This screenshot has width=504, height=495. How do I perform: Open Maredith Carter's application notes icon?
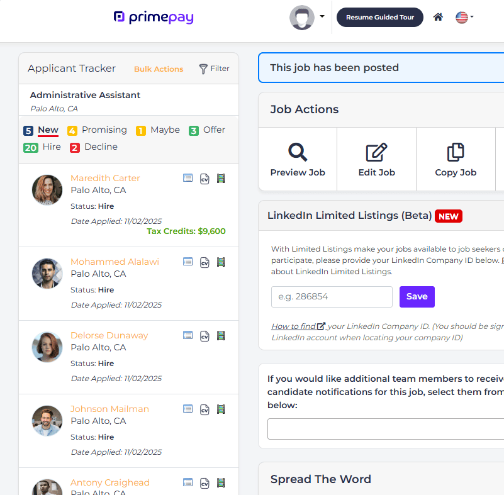[188, 178]
